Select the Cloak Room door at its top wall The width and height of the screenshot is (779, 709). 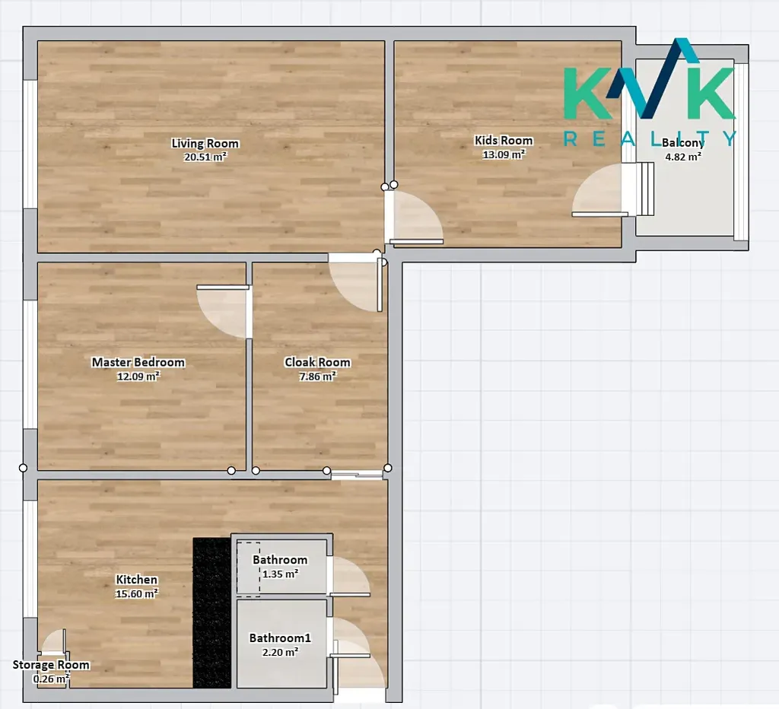pos(356,282)
